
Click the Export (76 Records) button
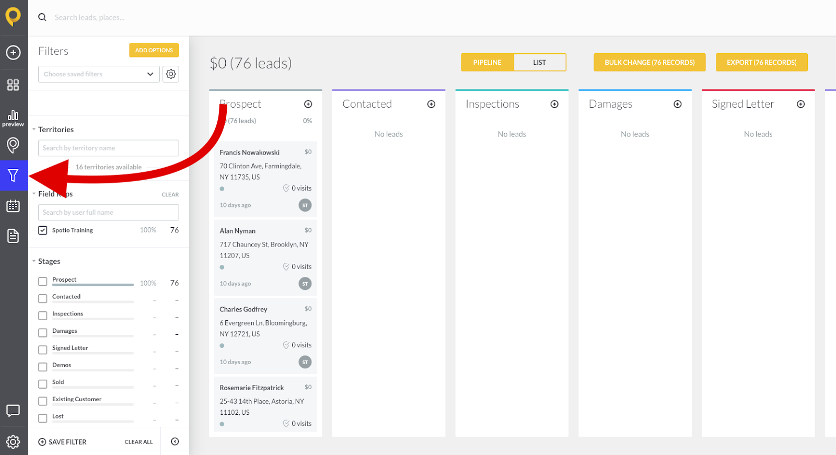(761, 63)
